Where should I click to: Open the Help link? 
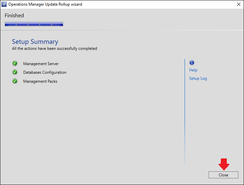(x=193, y=70)
